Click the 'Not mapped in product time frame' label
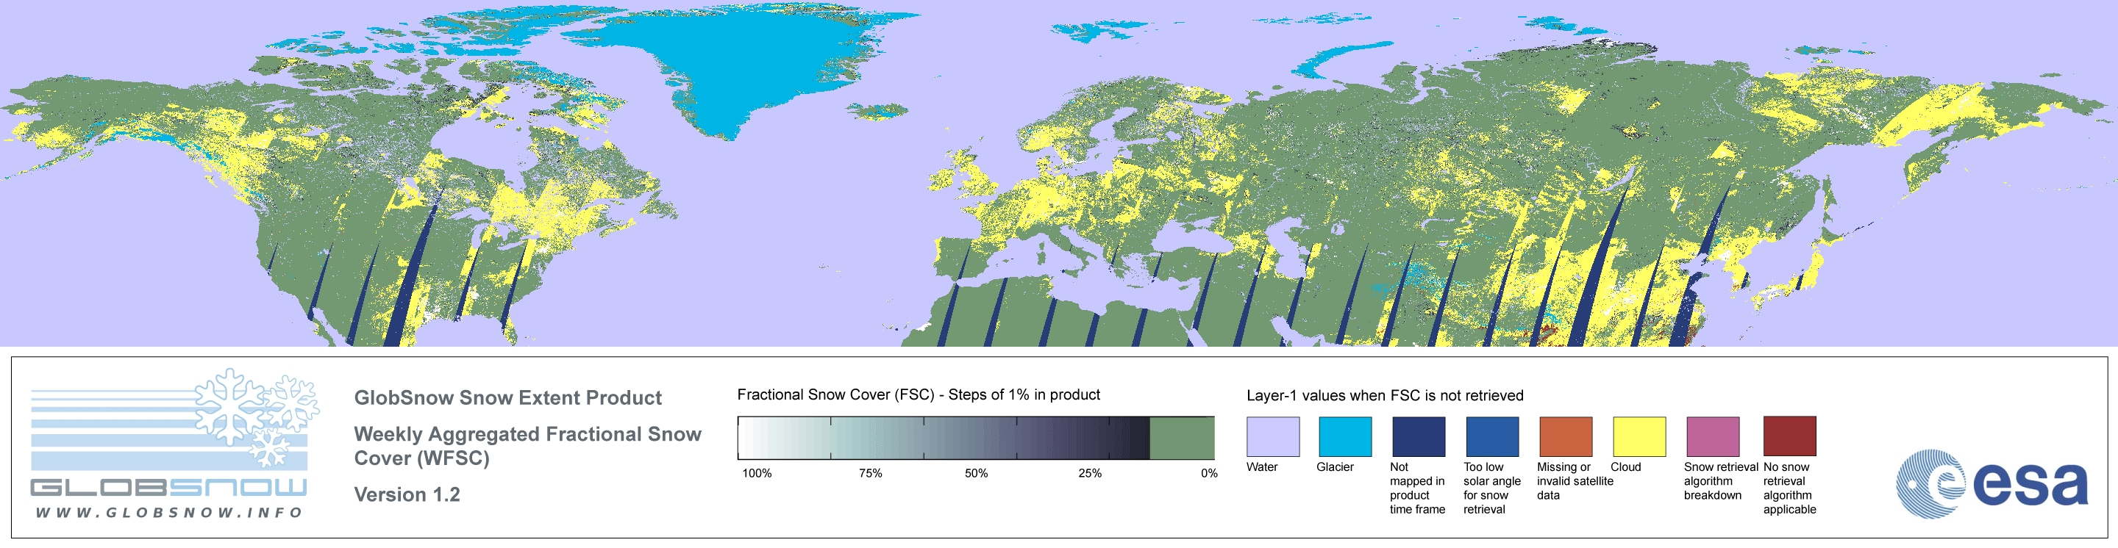Image resolution: width=2118 pixels, height=548 pixels. [x=1417, y=488]
